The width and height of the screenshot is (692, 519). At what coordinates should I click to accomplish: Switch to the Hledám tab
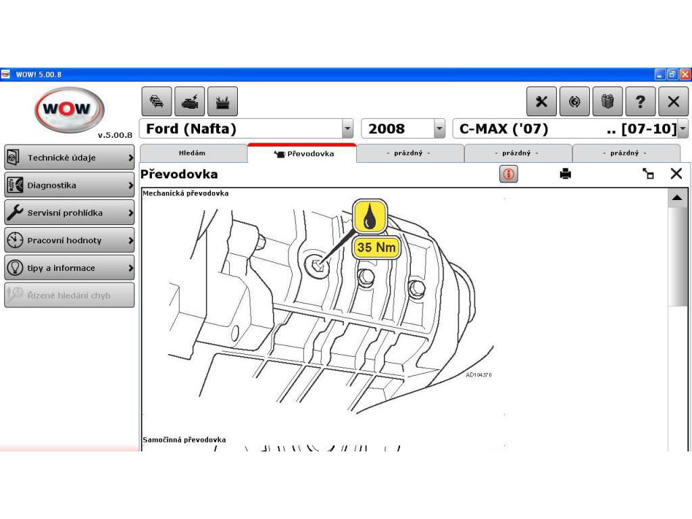193,153
